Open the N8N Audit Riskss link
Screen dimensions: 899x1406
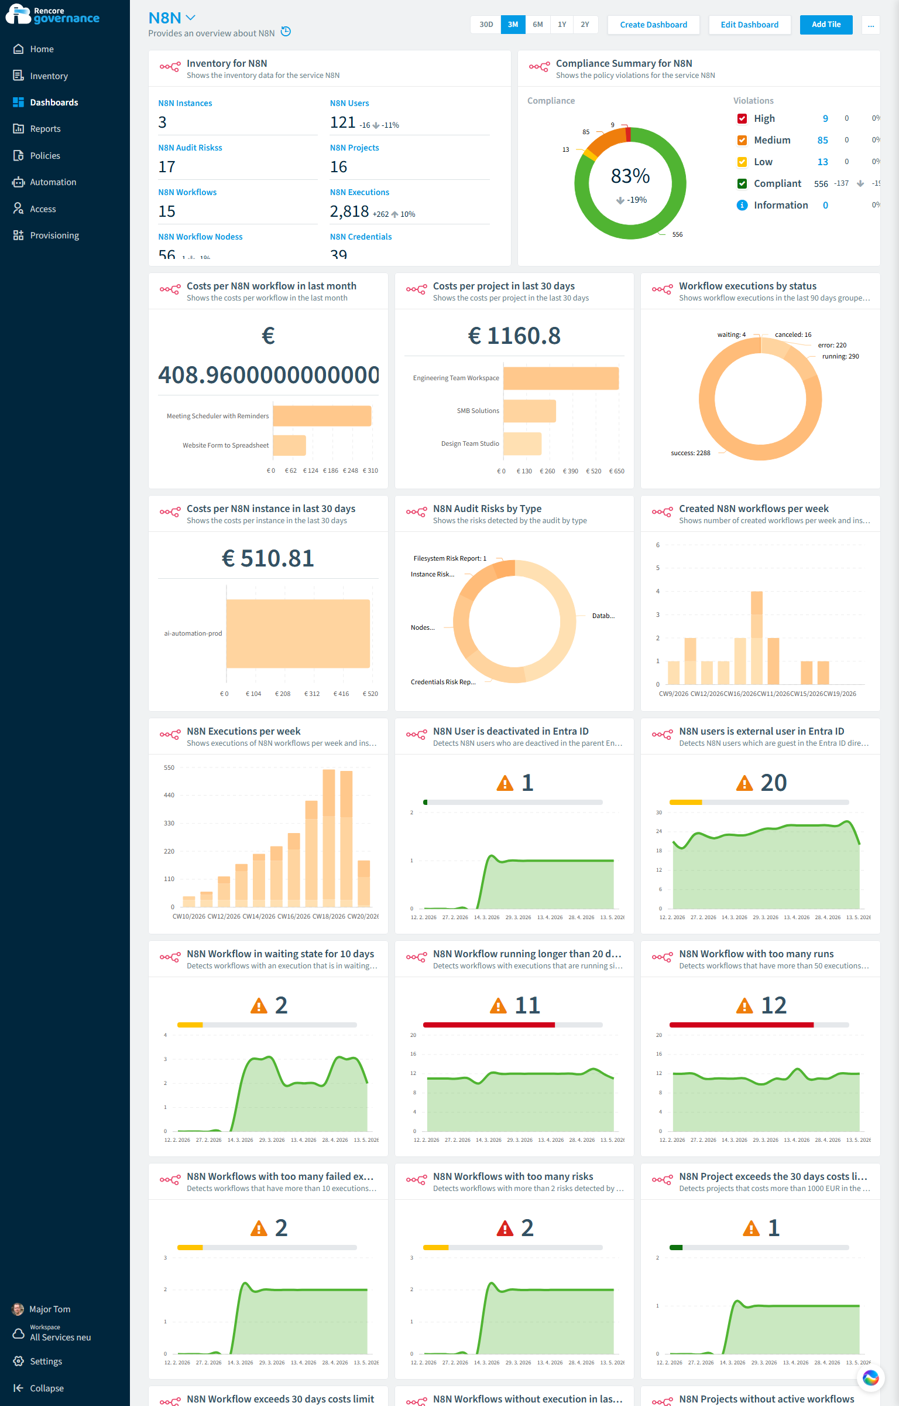[x=190, y=148]
